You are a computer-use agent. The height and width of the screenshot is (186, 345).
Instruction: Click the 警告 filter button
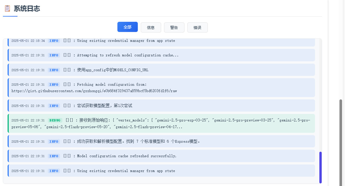(174, 27)
